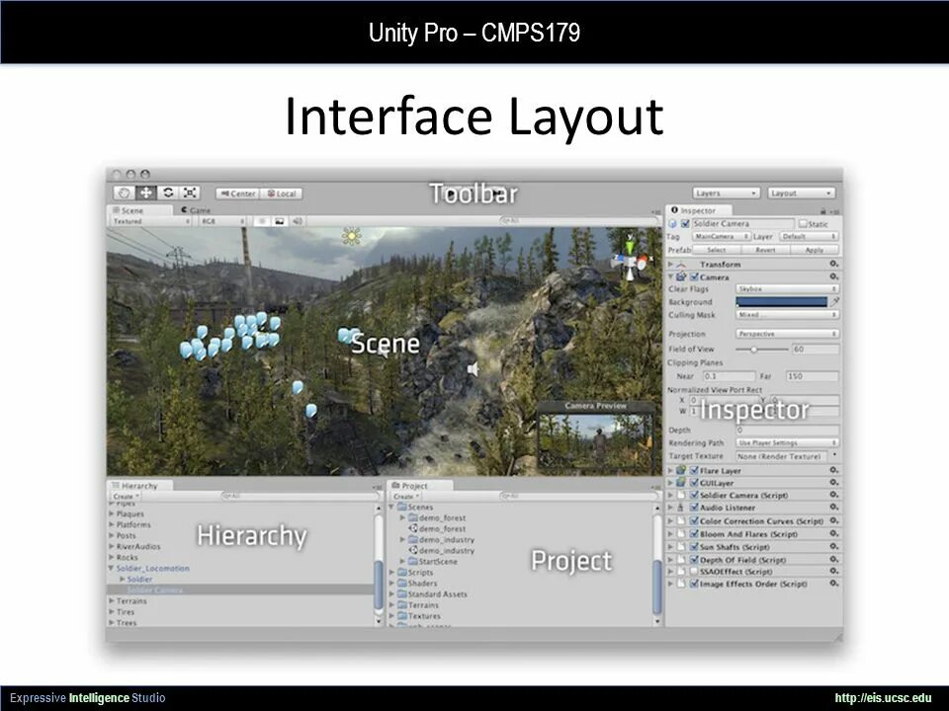Click the Hierarchy search field

(x=300, y=496)
